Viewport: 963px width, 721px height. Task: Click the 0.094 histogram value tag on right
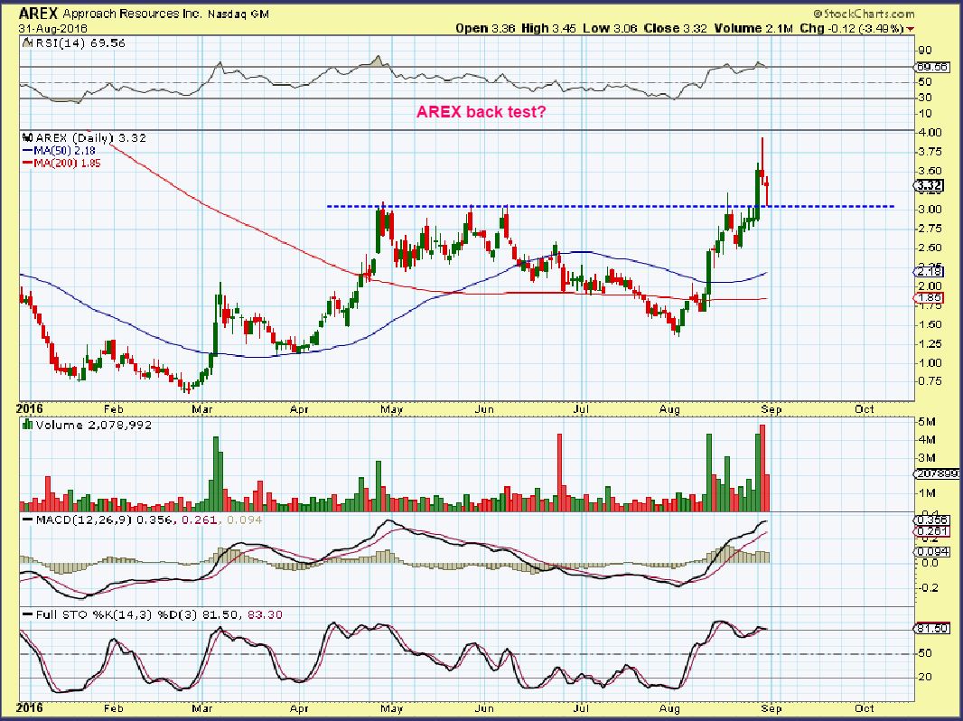pos(931,551)
